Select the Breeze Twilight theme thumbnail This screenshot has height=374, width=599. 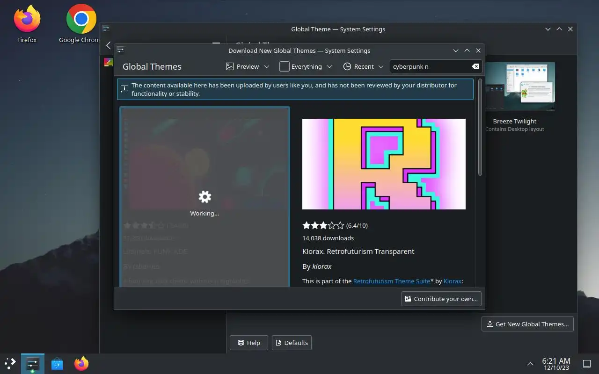click(520, 86)
